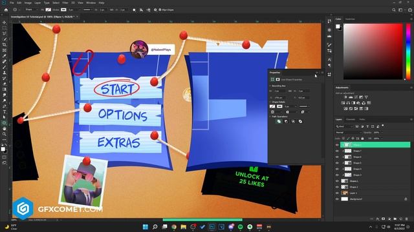Screen dimensions: 414x232
Task: Select the Background layer name
Action: tap(356, 199)
